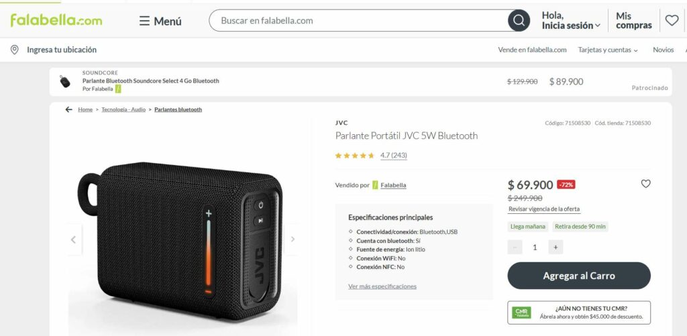This screenshot has width=687, height=336.
Task: Click the 4.7 star rating reviews
Action: (393, 155)
